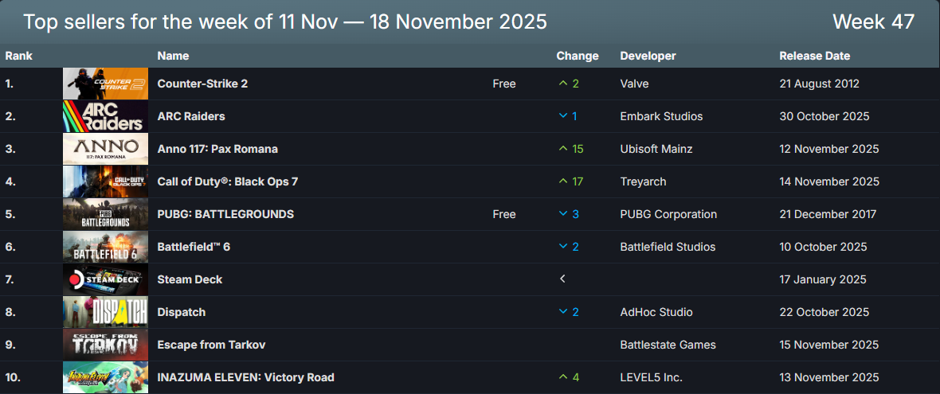Click the Developer column header
The width and height of the screenshot is (940, 394).
648,56
